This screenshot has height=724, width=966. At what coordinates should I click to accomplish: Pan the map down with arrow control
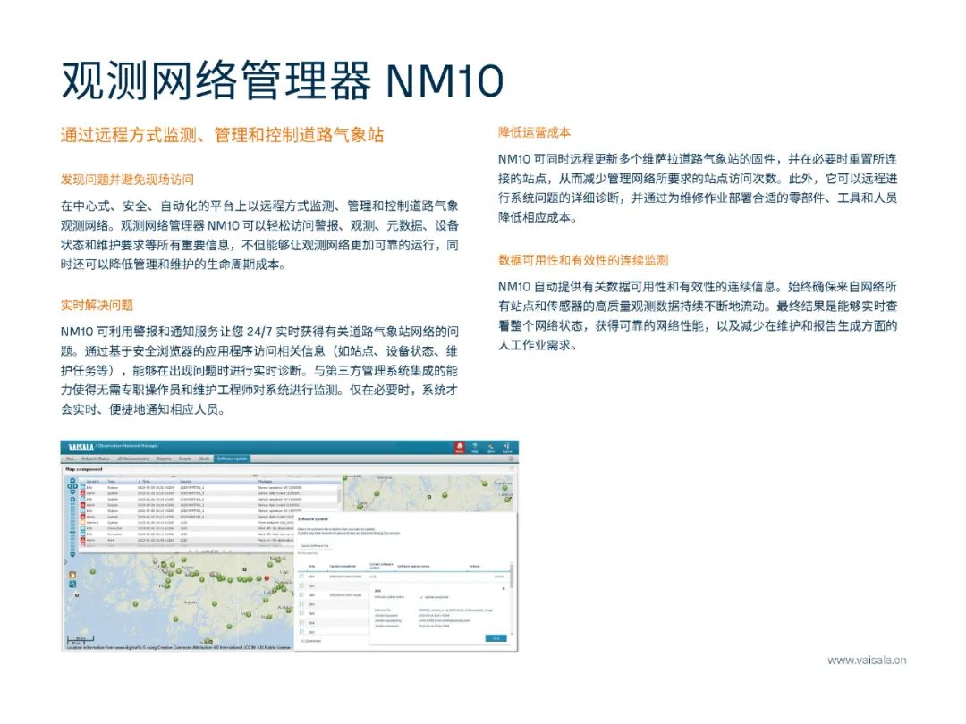point(72,492)
